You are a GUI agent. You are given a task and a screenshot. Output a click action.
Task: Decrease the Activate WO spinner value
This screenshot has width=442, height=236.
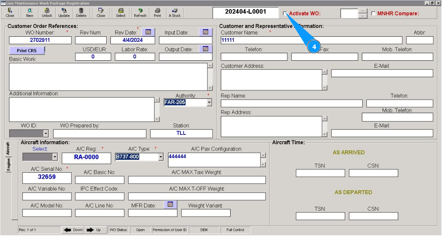point(363,16)
